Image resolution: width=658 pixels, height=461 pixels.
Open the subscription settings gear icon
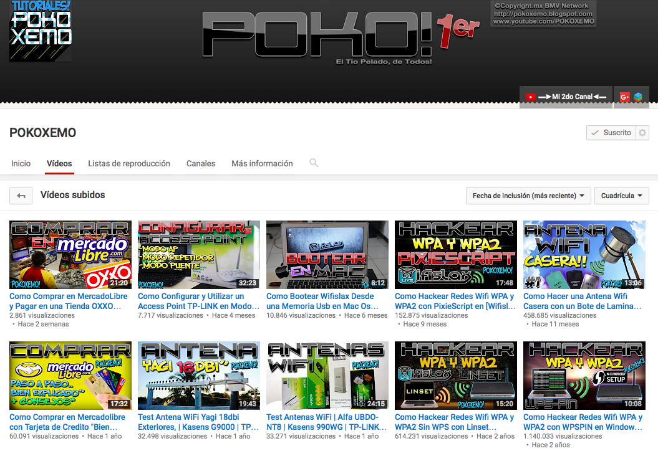[642, 133]
